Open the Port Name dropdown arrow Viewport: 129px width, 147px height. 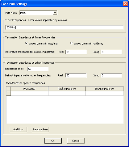click(x=55, y=13)
